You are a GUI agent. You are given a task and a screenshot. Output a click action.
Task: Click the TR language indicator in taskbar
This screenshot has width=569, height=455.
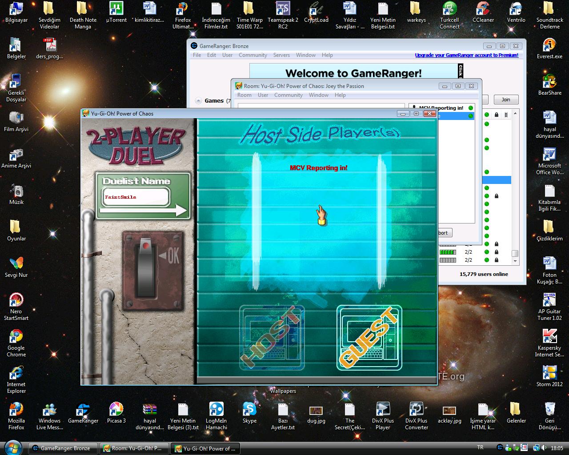(480, 448)
